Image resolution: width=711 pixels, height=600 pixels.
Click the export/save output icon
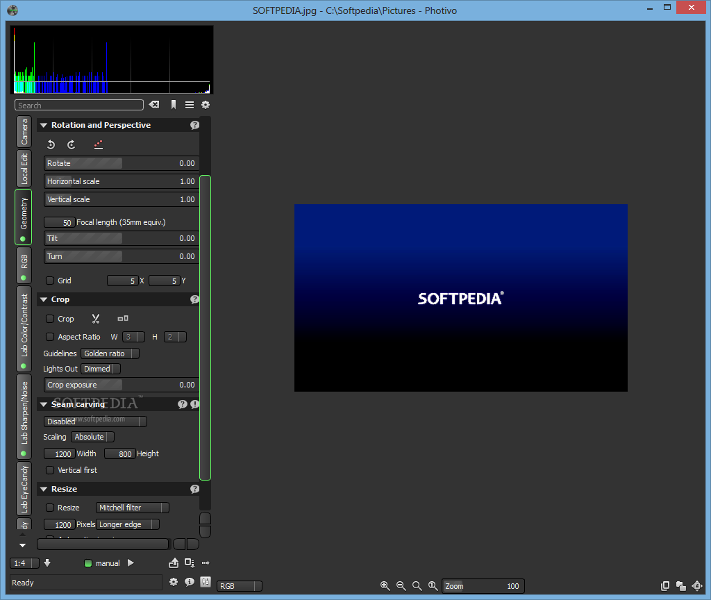[174, 562]
